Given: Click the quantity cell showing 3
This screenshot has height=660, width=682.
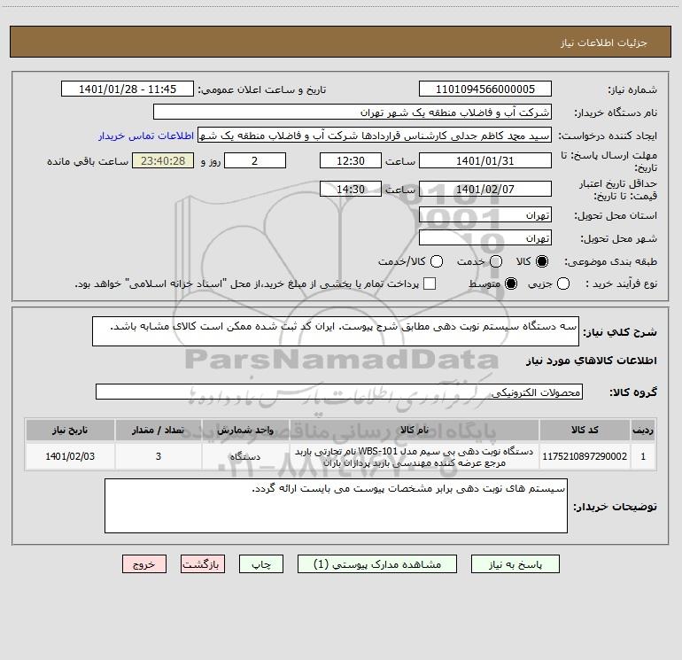Looking at the screenshot, I should 159,456.
